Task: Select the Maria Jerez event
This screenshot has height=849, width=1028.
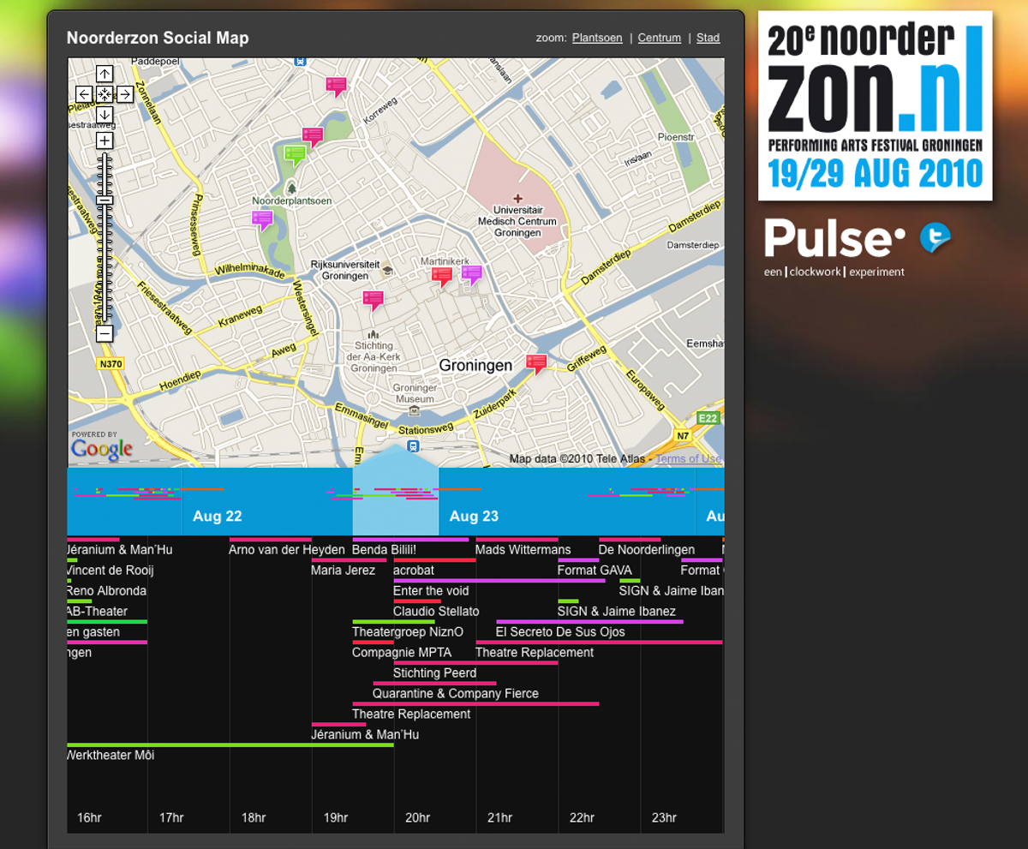Action: [343, 571]
